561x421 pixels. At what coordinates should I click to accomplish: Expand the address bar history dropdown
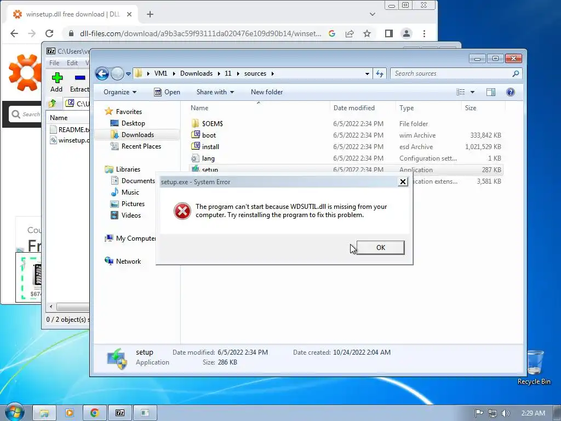(x=367, y=74)
